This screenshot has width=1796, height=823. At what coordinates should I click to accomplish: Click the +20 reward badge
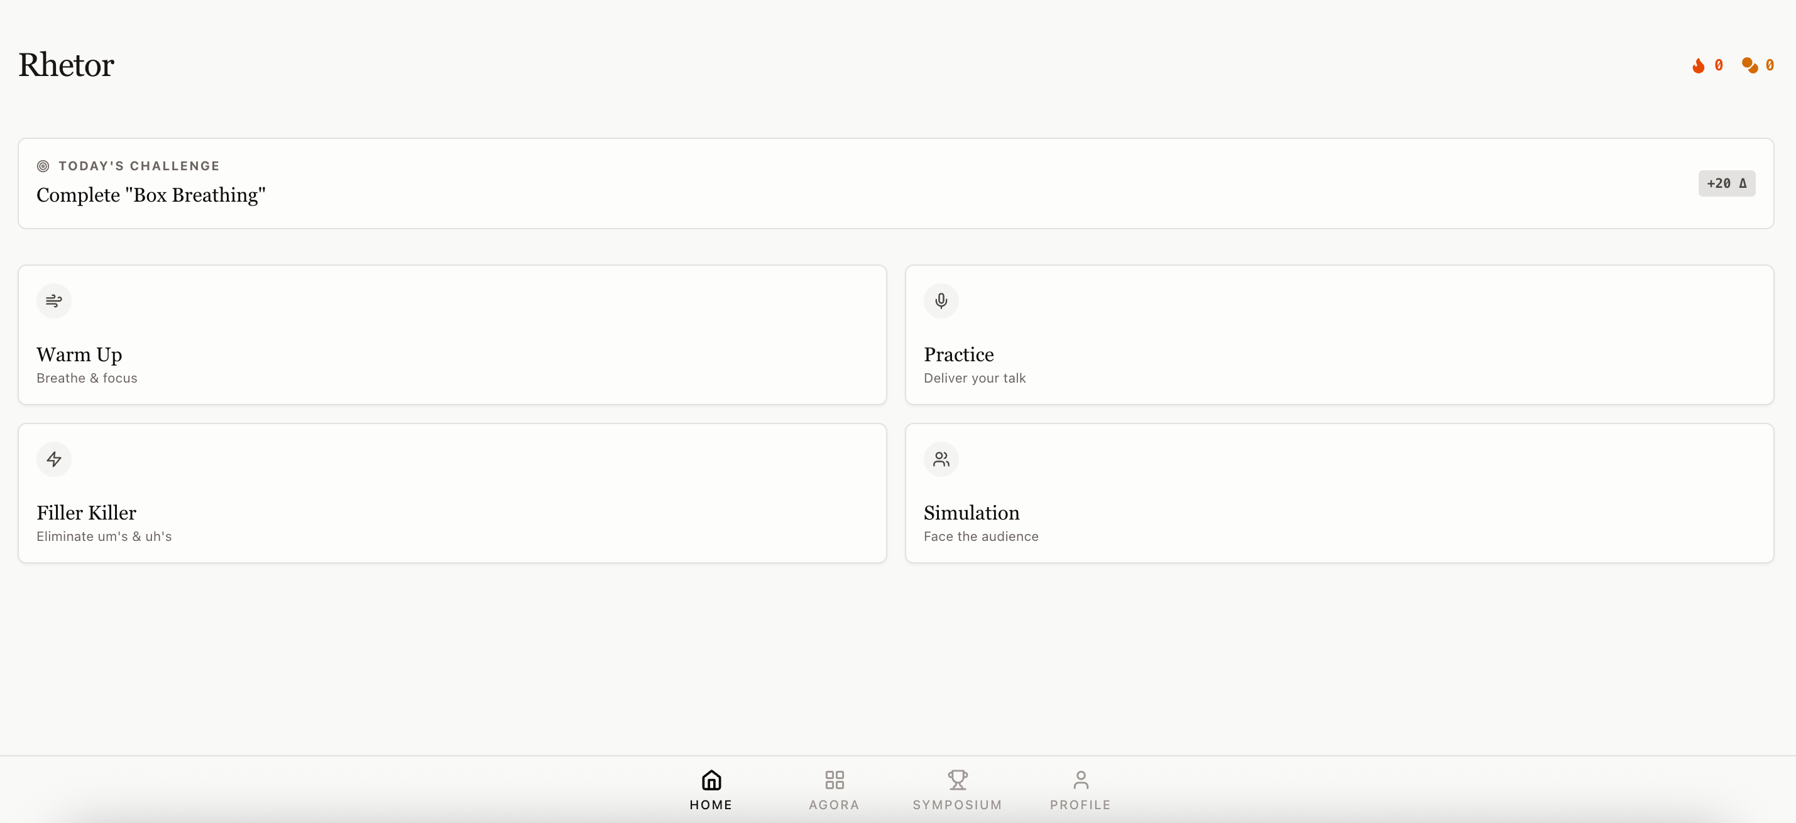[x=1726, y=183]
